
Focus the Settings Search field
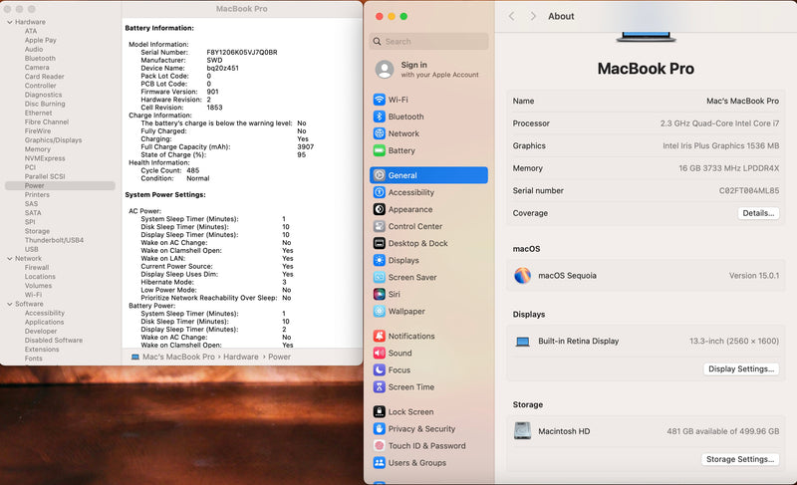tap(428, 41)
